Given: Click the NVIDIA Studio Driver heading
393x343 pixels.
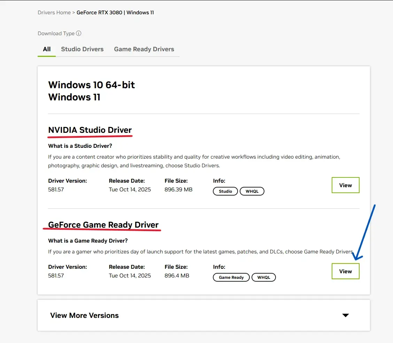Looking at the screenshot, I should point(90,130).
